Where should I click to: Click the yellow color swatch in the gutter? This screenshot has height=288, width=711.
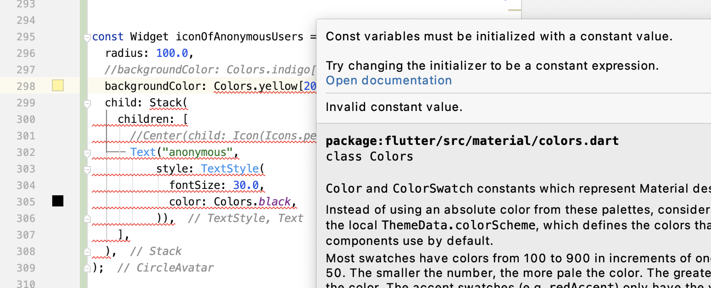[58, 86]
